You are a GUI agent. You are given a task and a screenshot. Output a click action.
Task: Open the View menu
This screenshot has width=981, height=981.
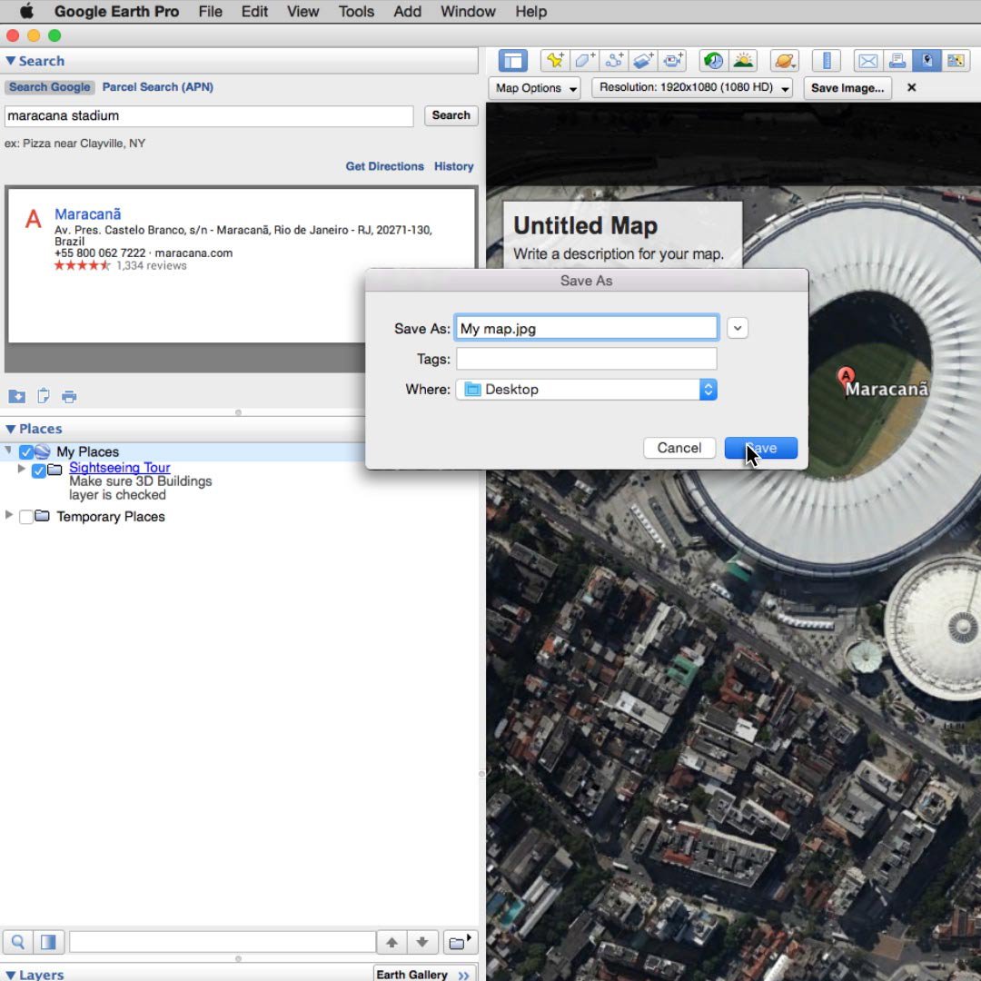click(302, 11)
